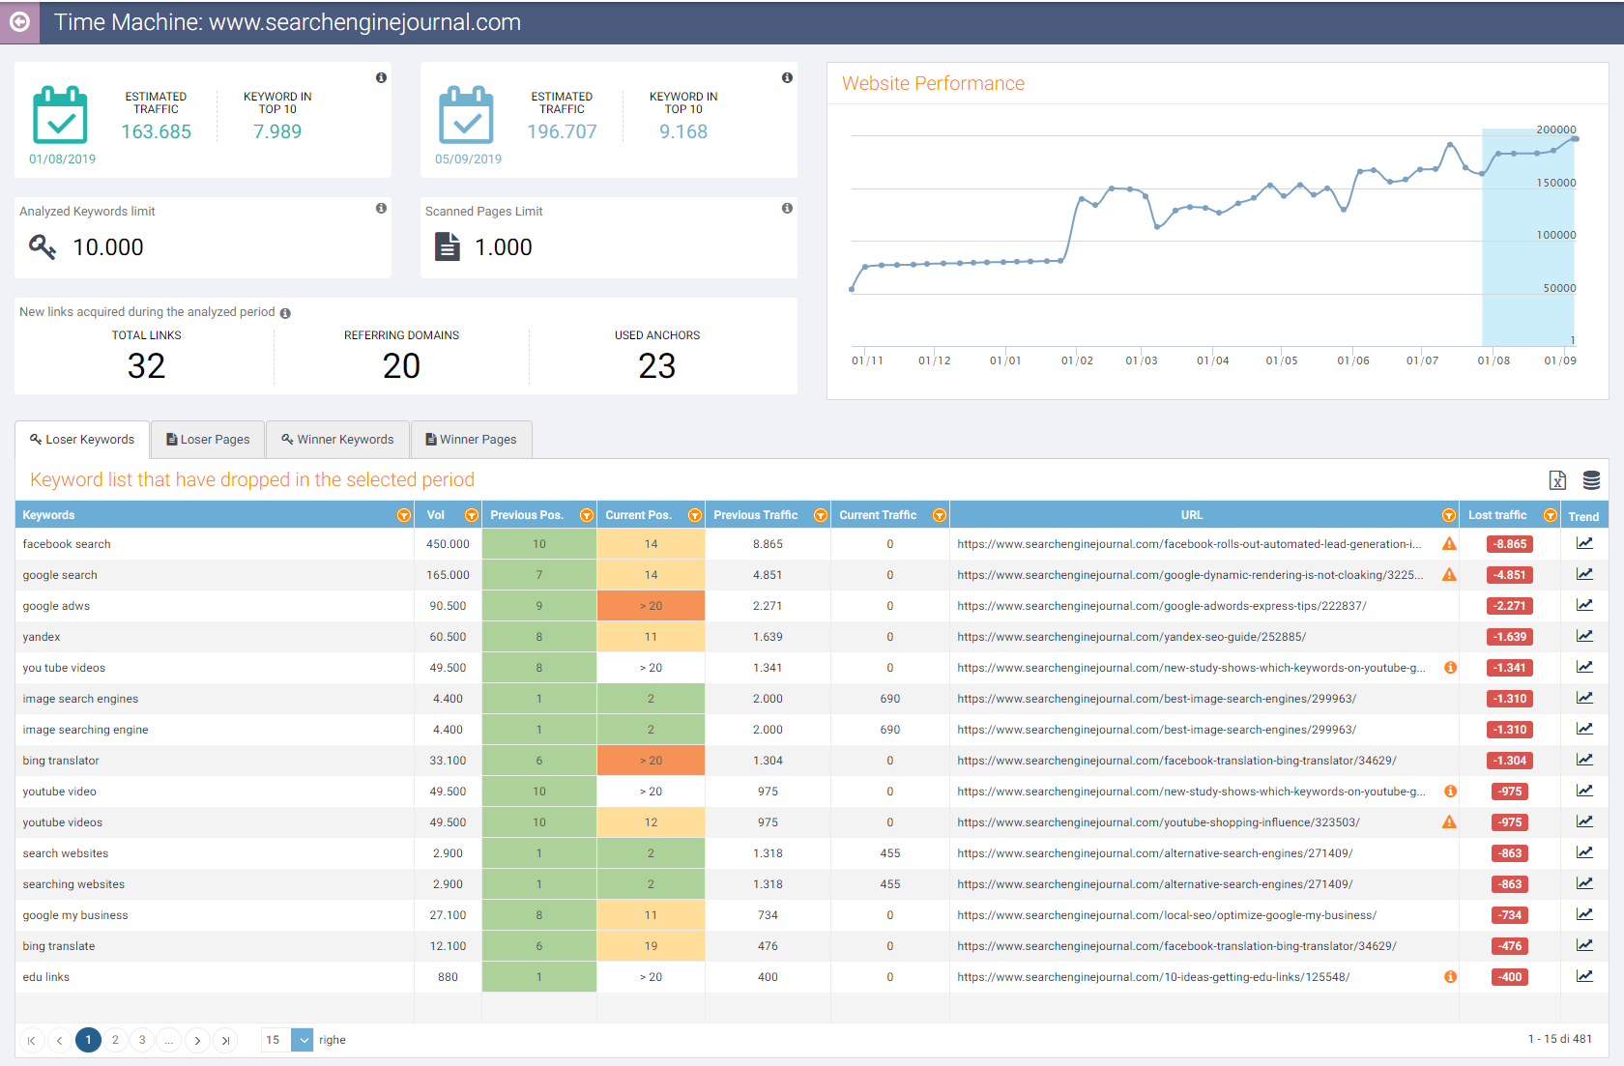The image size is (1624, 1066).
Task: Open filter for Lost traffic column
Action: (1550, 515)
